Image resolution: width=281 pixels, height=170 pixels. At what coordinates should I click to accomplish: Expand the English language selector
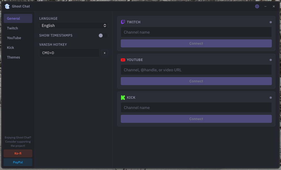pos(73,25)
